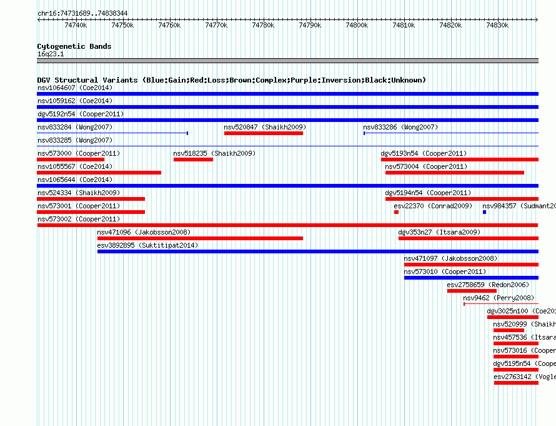556x426 pixels.
Task: Click the red bar under esv2758659
Action: pos(472,291)
